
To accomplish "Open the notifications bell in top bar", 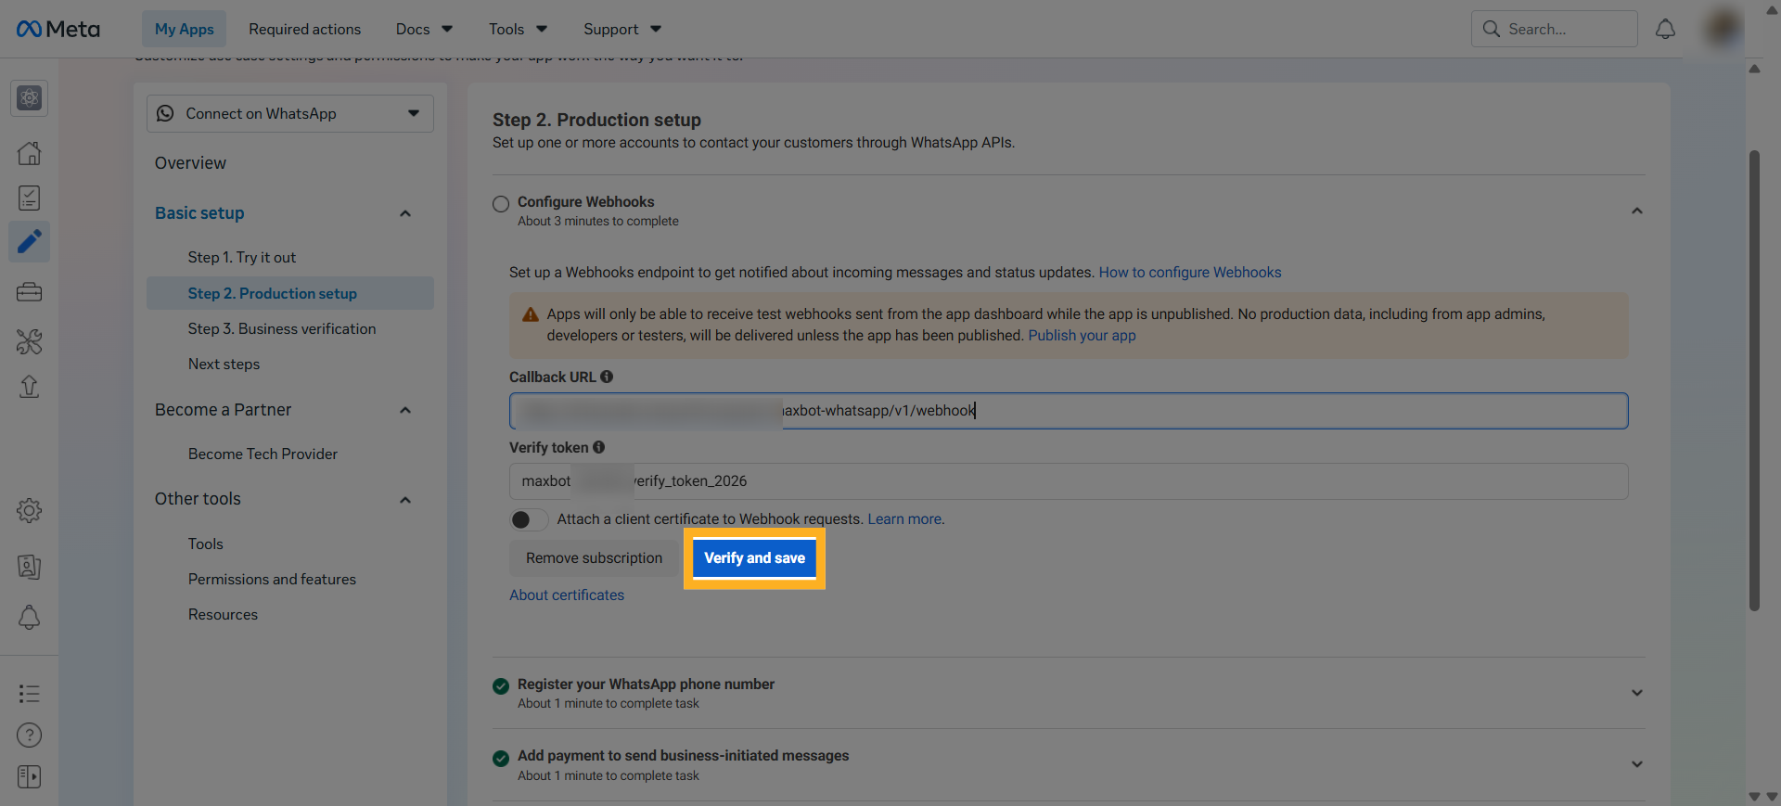I will click(1665, 29).
